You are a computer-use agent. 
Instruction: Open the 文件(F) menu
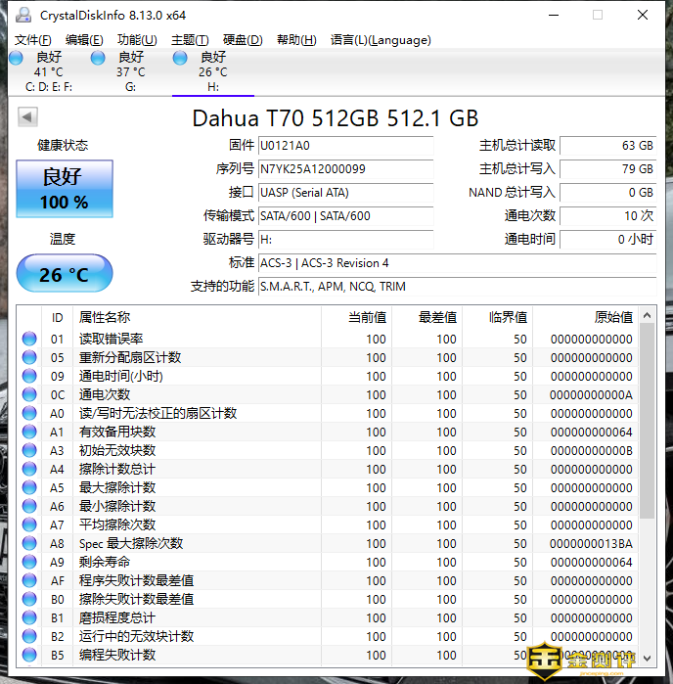coord(33,40)
